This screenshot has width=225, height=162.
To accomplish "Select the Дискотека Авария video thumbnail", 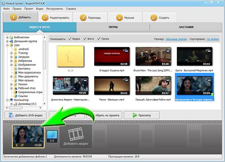I will 70,85.
